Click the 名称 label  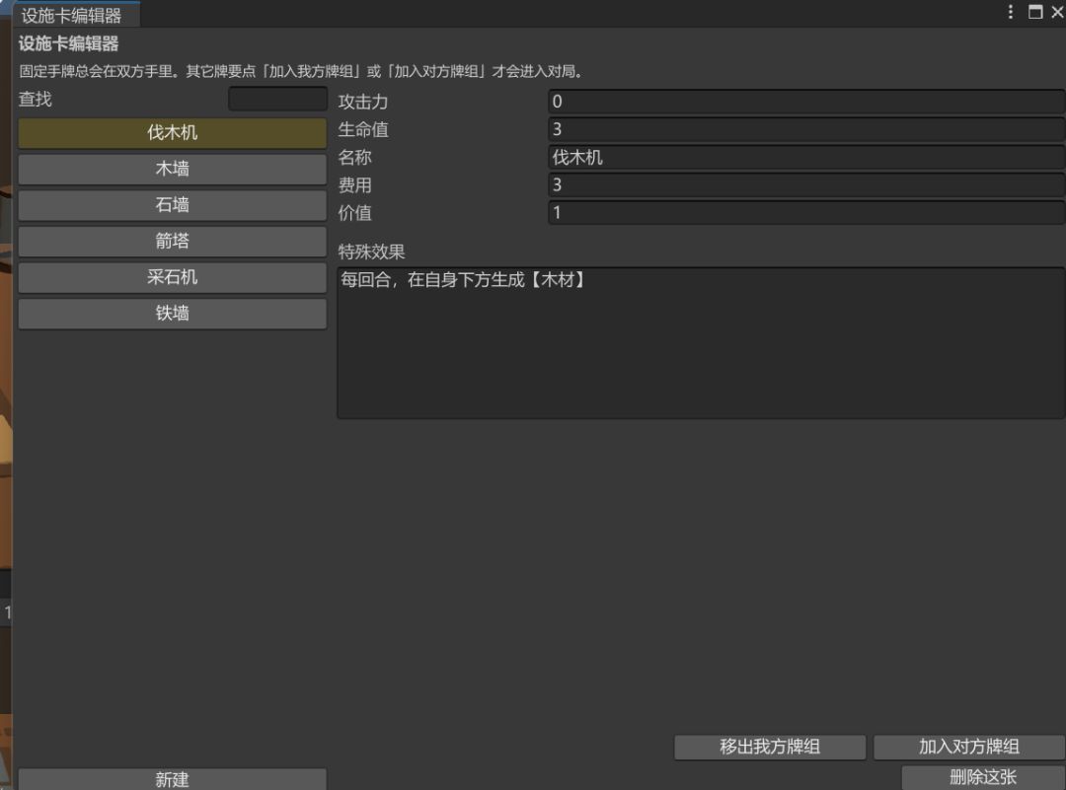tap(355, 158)
